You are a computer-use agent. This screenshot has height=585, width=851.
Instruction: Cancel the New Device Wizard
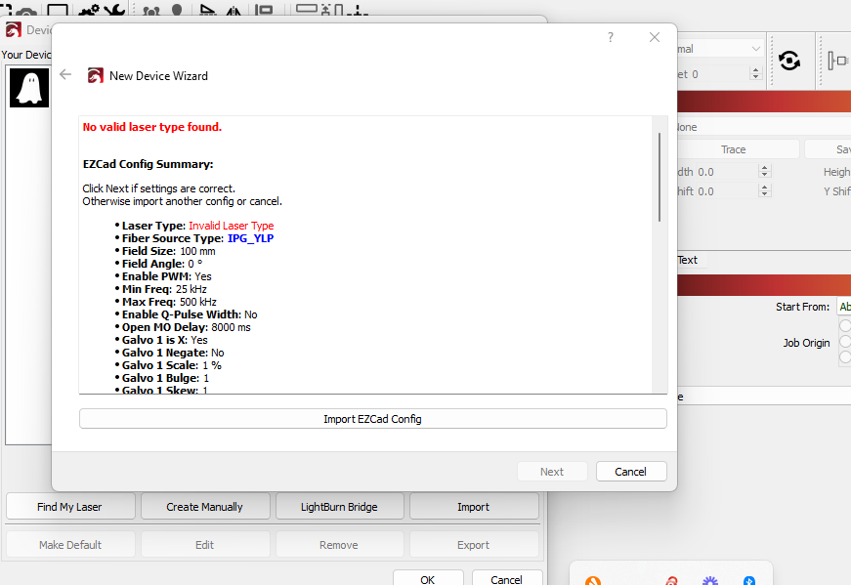click(630, 472)
